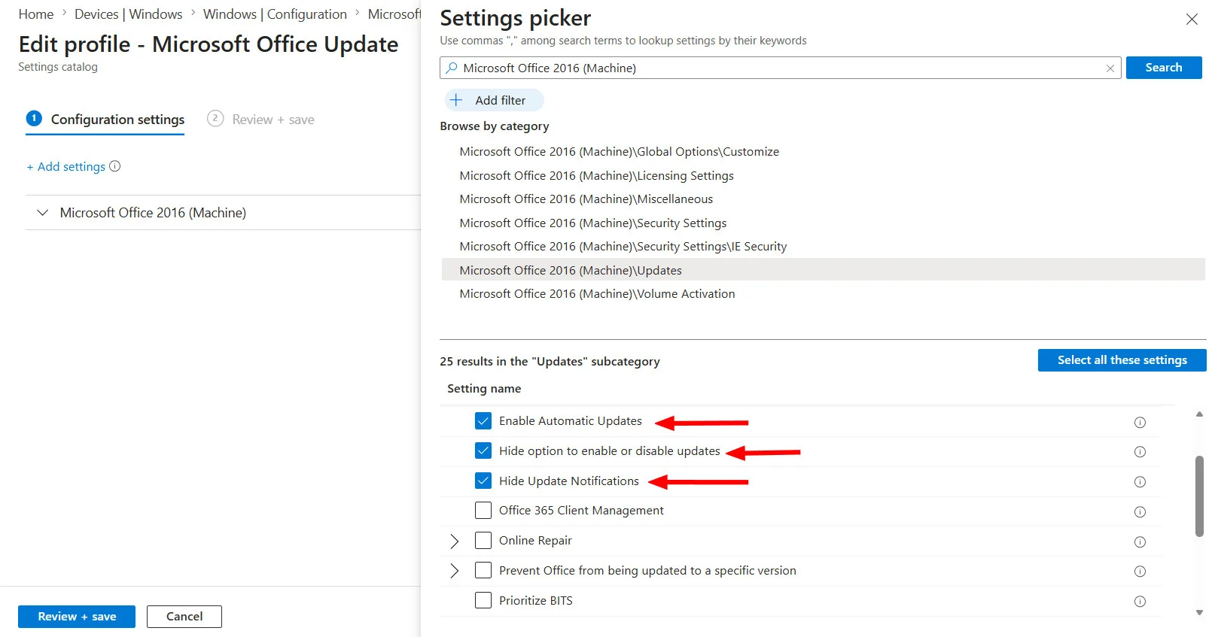Click Review + save button
Screen dimensions: 1218x637
point(77,617)
